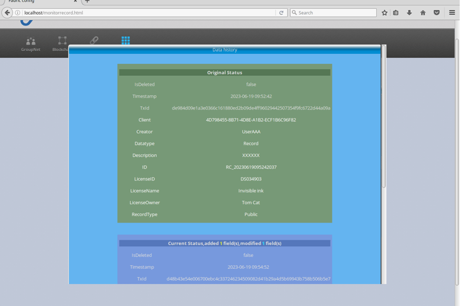The width and height of the screenshot is (460, 306).
Task: Select Client value 4D798455-8B71-4D8E-A1B2-ECF1B6C96F82
Action: coord(251,120)
